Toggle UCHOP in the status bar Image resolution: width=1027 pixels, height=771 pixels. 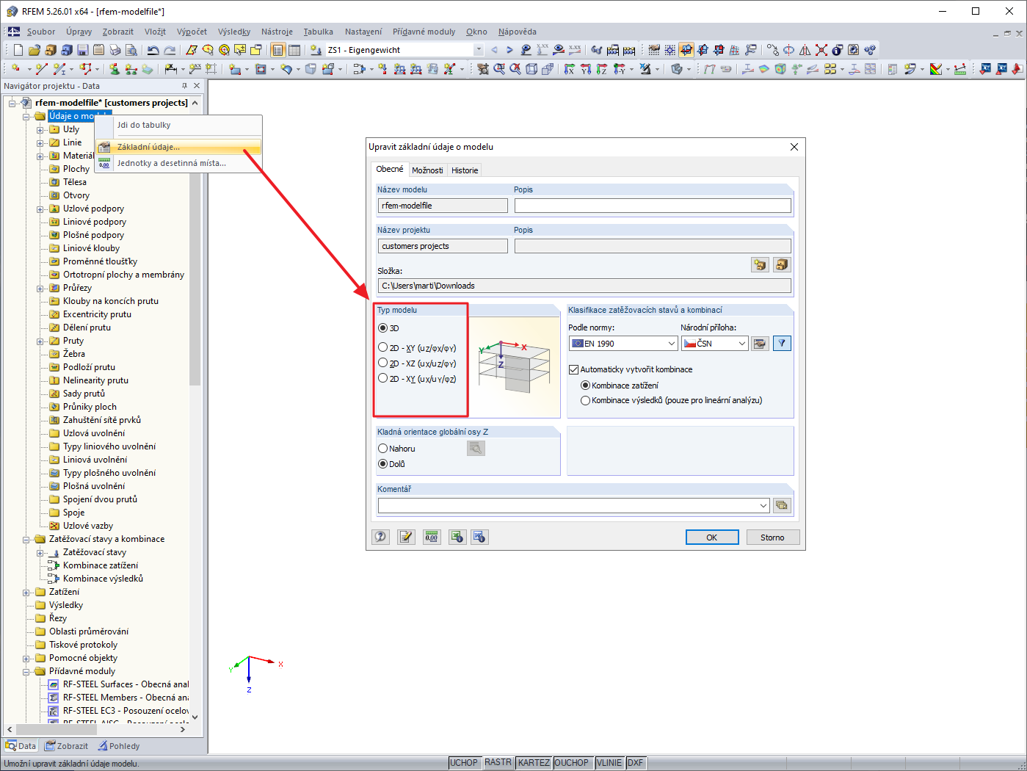[464, 763]
